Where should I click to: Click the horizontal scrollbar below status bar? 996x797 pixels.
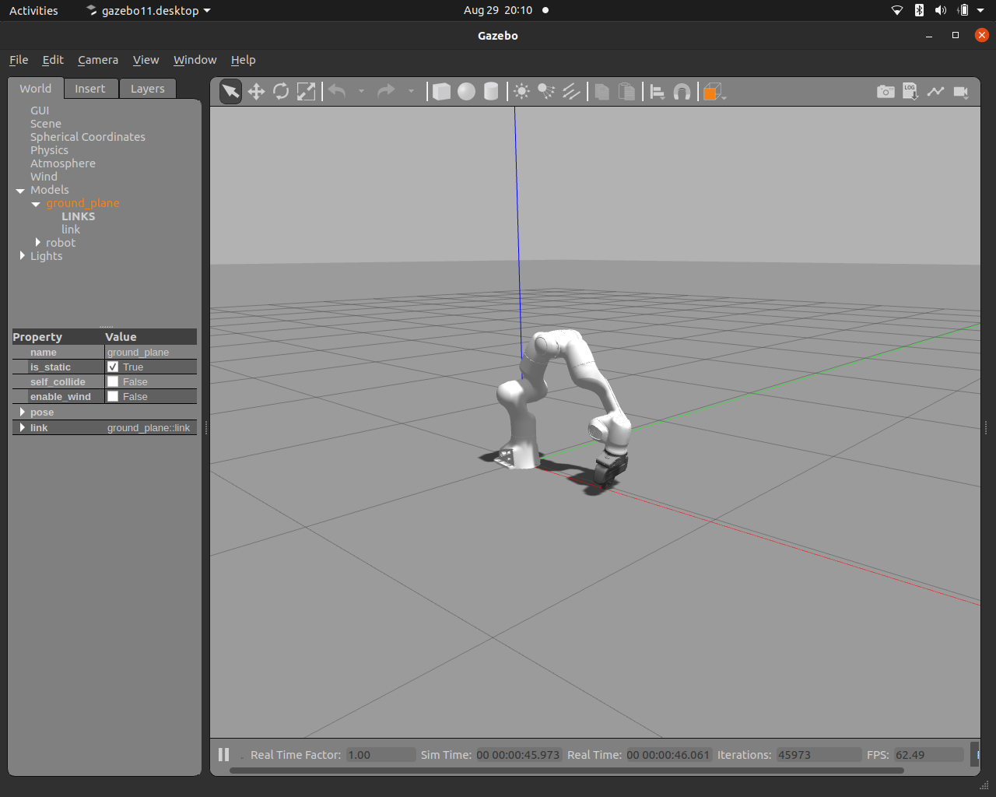(566, 771)
